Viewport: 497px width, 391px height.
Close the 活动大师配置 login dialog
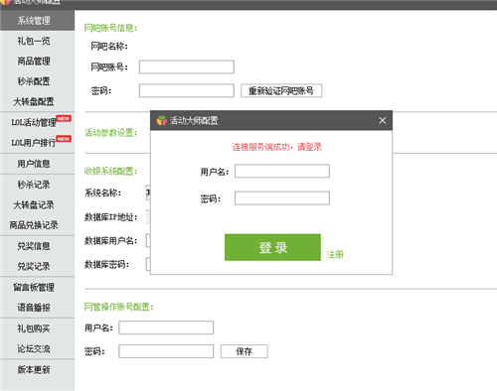click(383, 120)
